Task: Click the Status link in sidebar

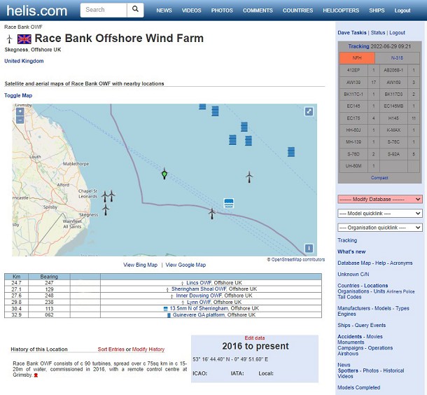Action: point(378,32)
